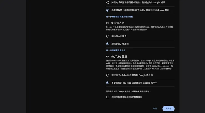Image resolution: width=205 pixels, height=113 pixels.
Task: Open 進一步瞭解廣告個人化 link
Action: (116, 50)
